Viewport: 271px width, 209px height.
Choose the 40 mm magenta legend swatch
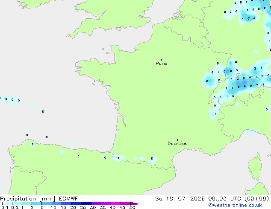click(116, 203)
